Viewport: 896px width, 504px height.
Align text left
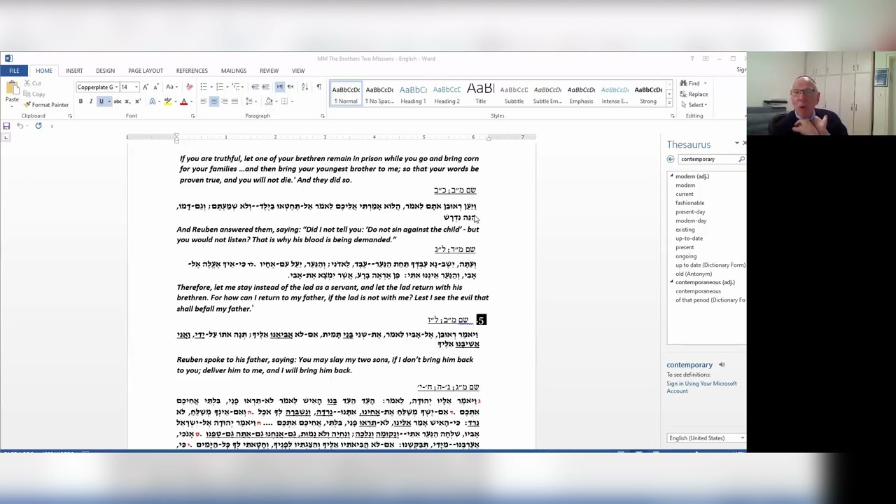204,101
